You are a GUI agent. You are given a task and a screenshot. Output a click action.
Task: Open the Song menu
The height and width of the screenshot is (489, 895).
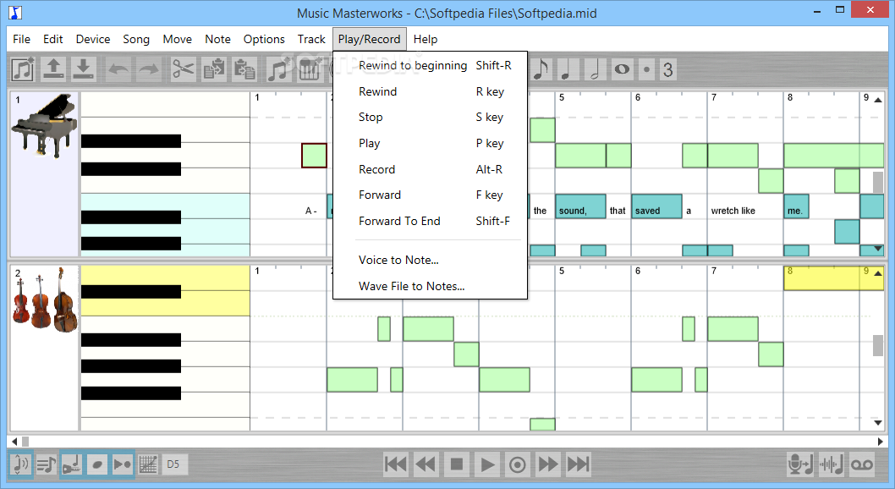point(136,40)
